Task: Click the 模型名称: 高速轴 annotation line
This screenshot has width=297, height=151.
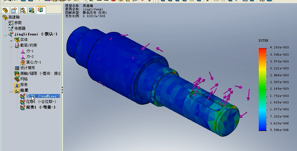Action: click(79, 6)
